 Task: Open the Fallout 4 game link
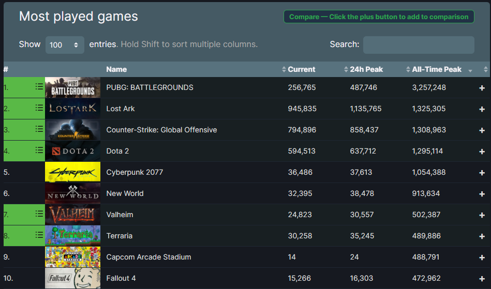click(121, 278)
